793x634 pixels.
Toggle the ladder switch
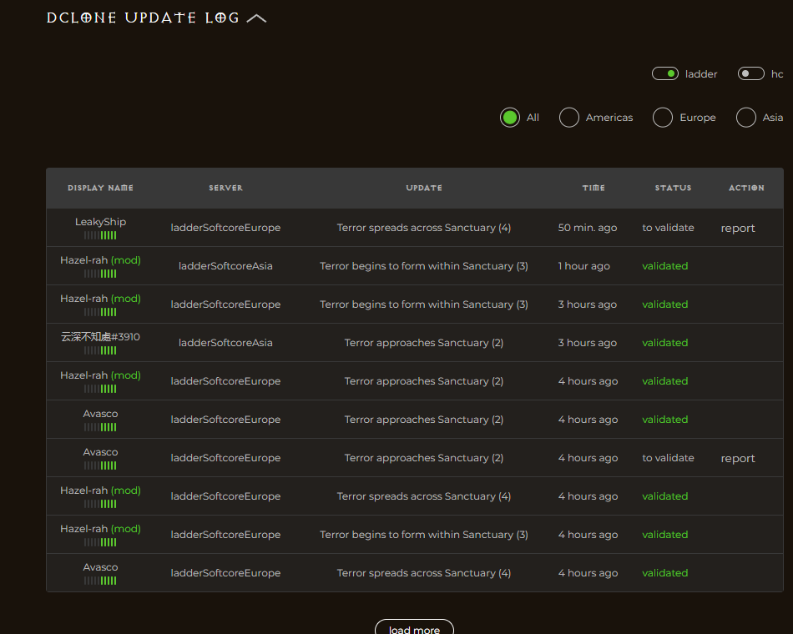pos(665,74)
